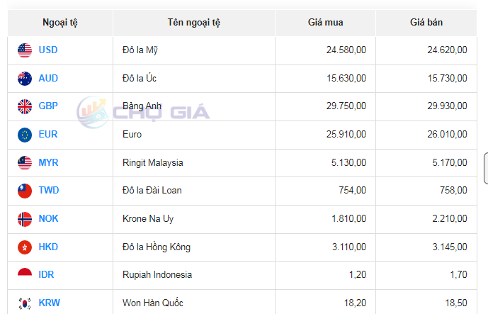This screenshot has height=314, width=488.
Task: Click the Taiwan flag icon
Action: [x=25, y=191]
